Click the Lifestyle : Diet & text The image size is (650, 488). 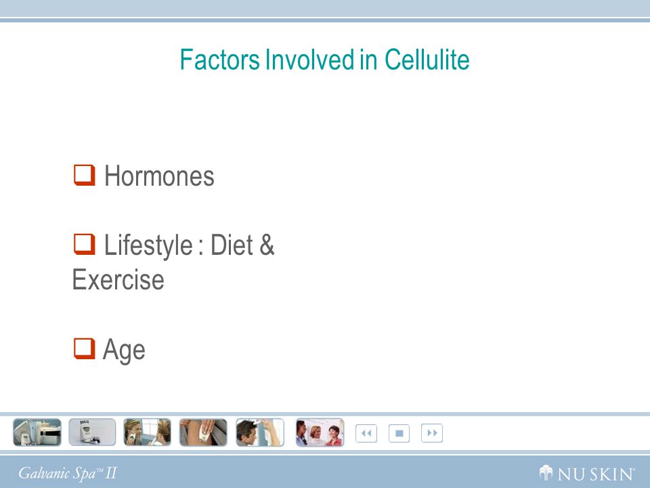(x=189, y=245)
